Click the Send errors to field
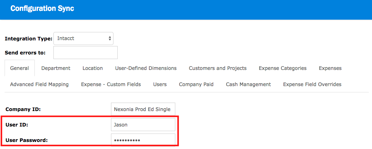The image size is (372, 149). [85, 53]
